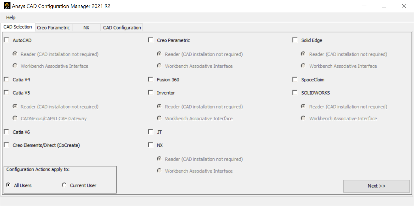414x206 pixels.
Task: Check the Catia V4 option
Action: [x=7, y=79]
